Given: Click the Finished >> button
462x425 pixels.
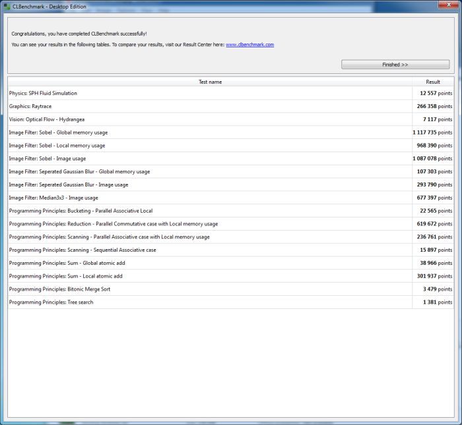Looking at the screenshot, I should tap(395, 65).
